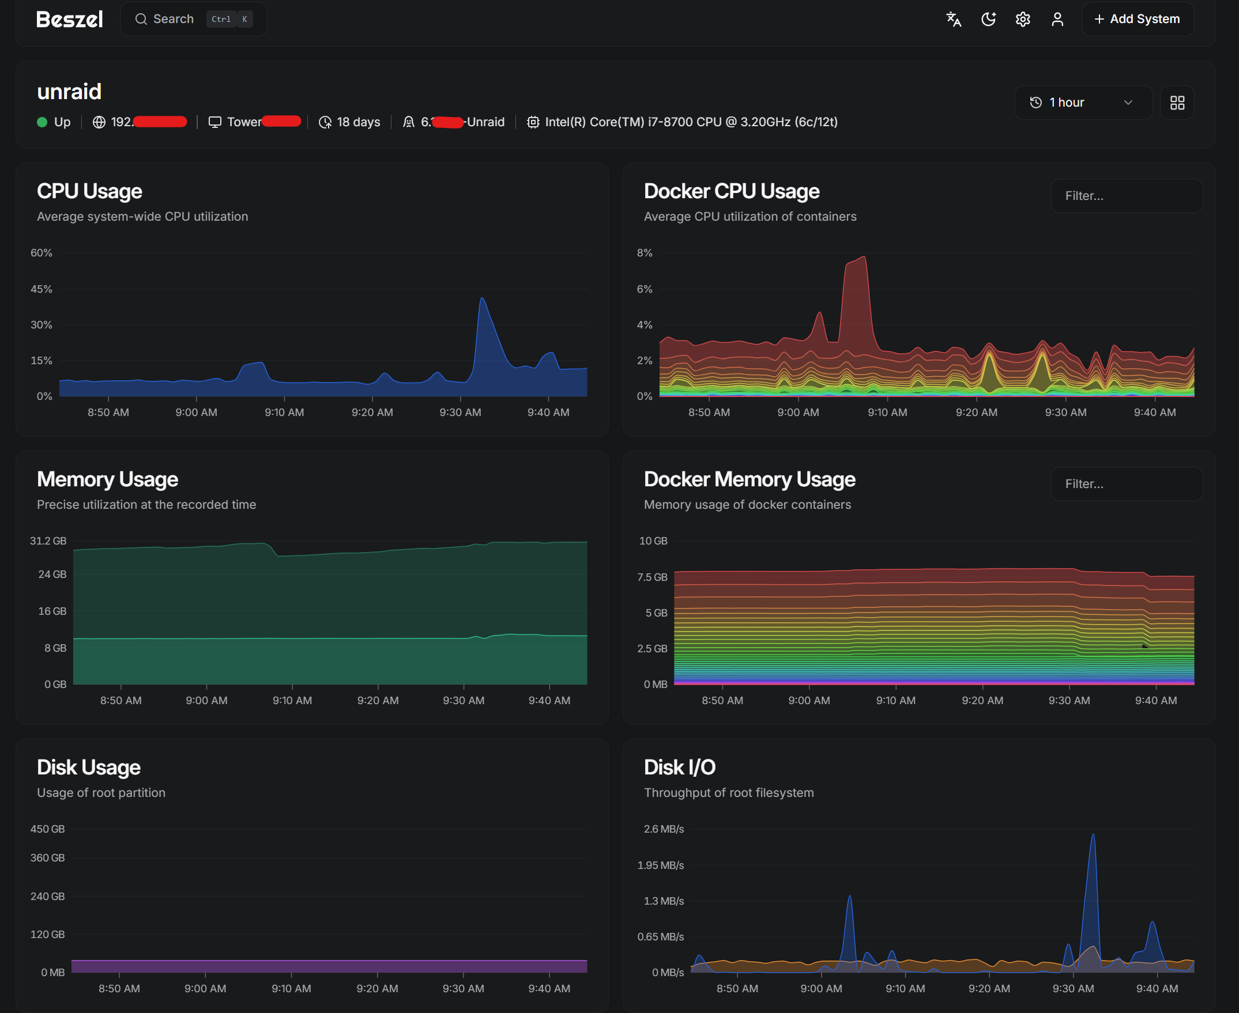Open the settings gear icon
1239x1013 pixels.
pyautogui.click(x=1023, y=19)
